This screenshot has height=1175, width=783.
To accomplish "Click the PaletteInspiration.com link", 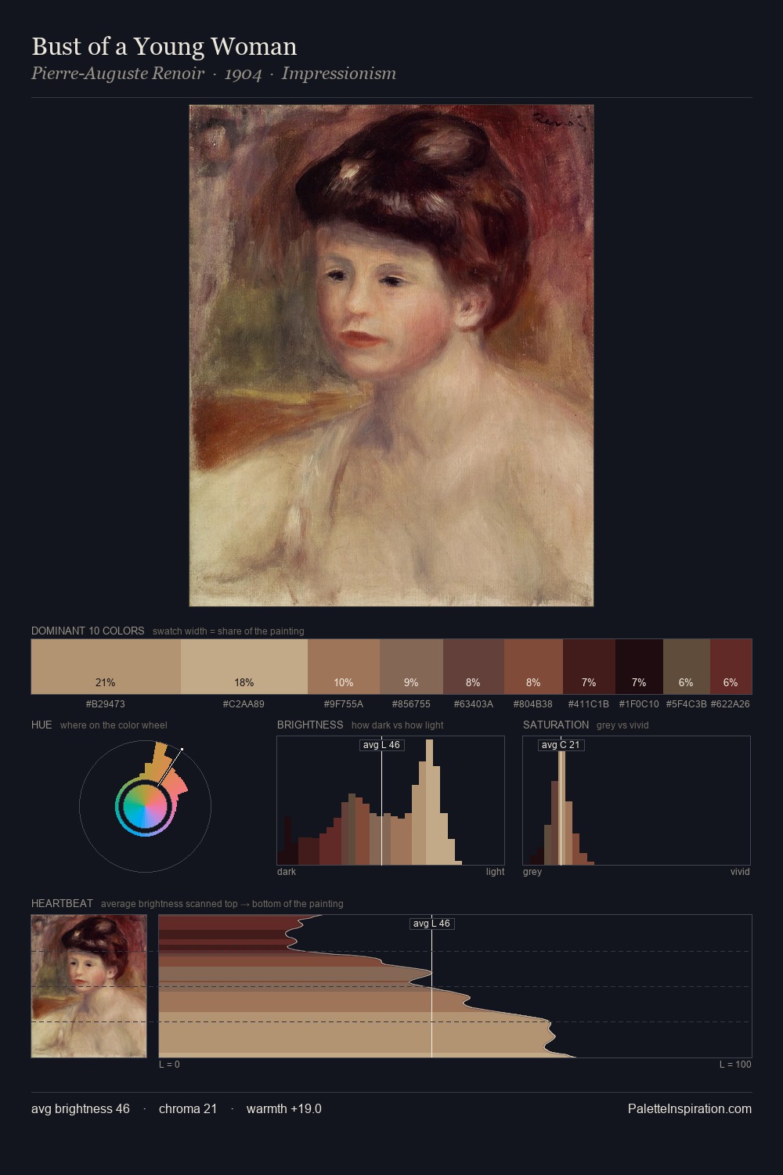I will [690, 1108].
